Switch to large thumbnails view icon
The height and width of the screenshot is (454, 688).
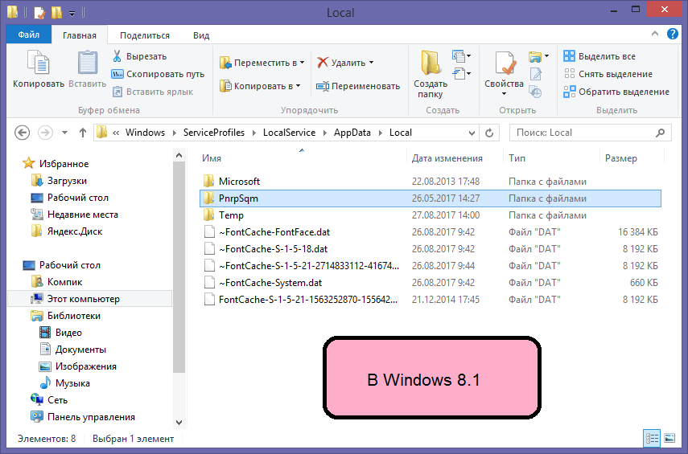669,438
